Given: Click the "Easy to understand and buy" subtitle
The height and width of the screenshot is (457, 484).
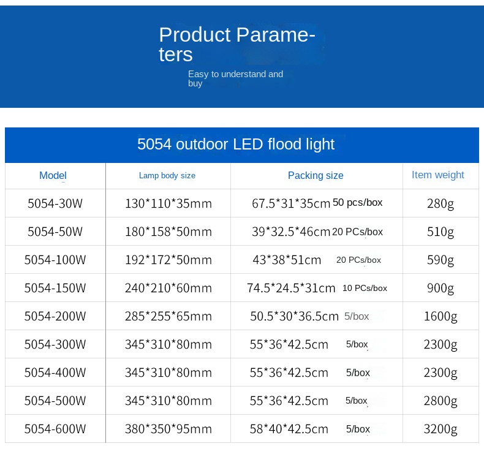Looking at the screenshot, I should click(x=235, y=78).
